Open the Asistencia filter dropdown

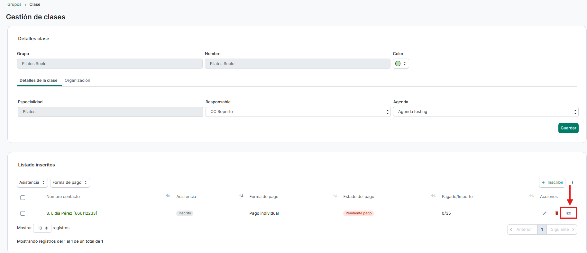pos(32,183)
